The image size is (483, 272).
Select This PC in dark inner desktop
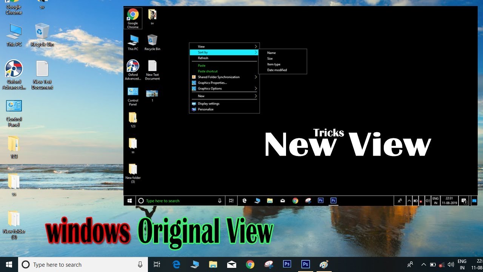tap(133, 42)
